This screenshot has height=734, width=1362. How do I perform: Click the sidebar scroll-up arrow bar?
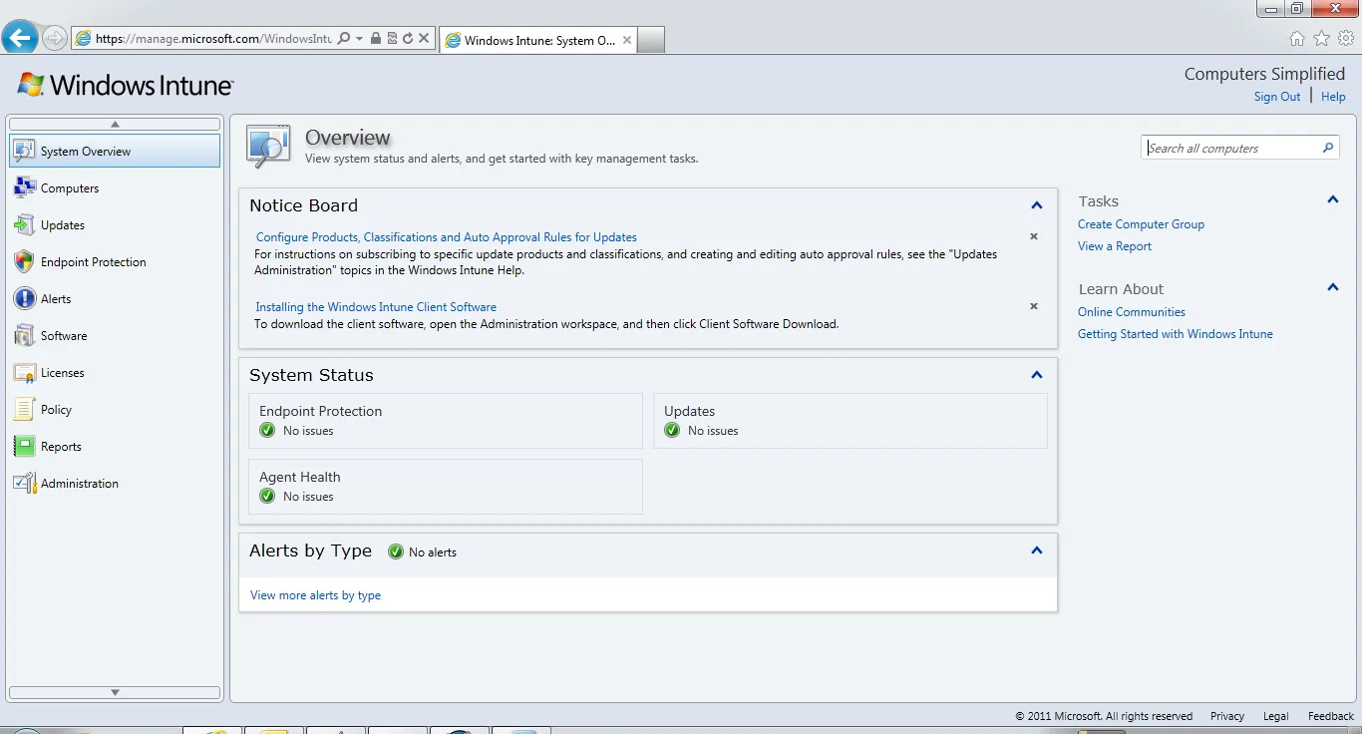[115, 125]
